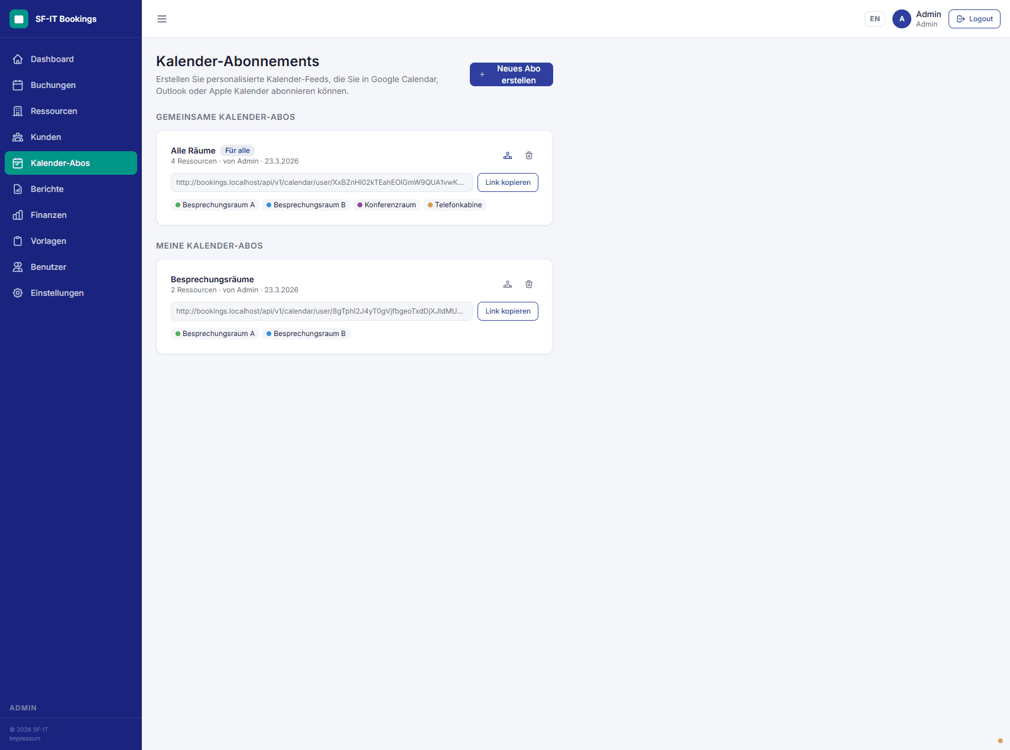Open Dashboard from the sidebar
This screenshot has width=1010, height=750.
coord(71,59)
